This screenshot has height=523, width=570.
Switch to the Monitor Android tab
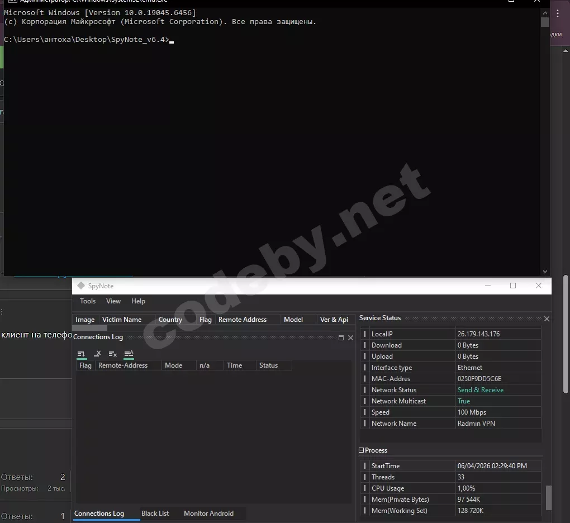[208, 514]
